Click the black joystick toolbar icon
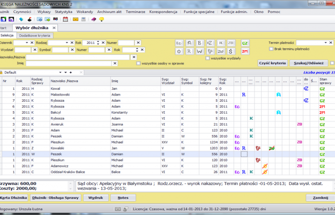335x215 pixels. (30, 19)
